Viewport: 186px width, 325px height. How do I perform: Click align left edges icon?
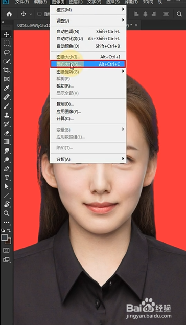[136, 14]
